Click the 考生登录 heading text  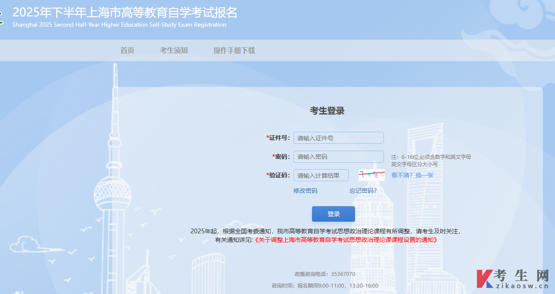point(327,111)
